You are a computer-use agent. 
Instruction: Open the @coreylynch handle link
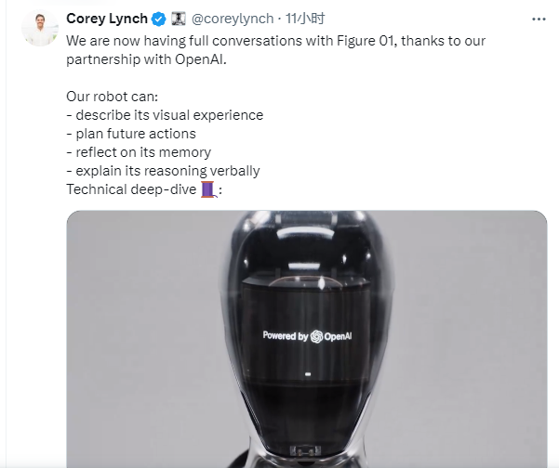pyautogui.click(x=233, y=19)
